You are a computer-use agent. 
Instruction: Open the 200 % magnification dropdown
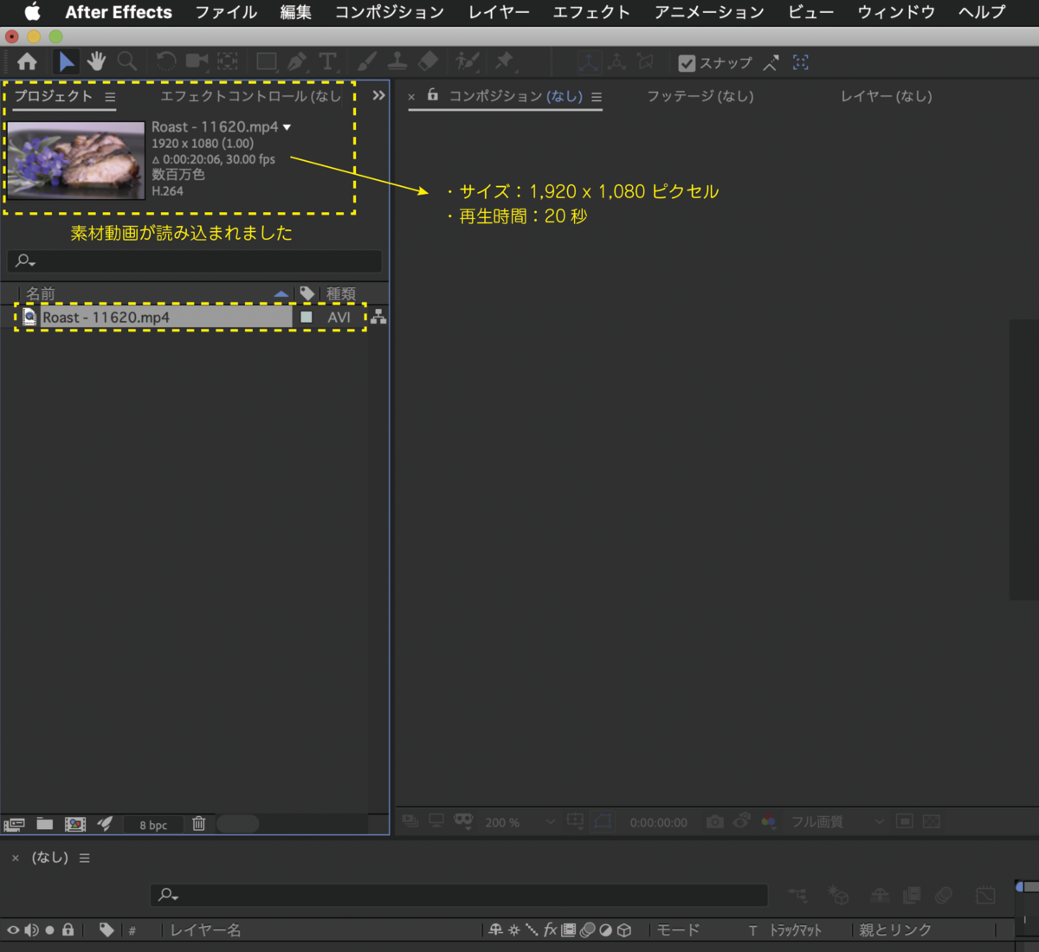[519, 822]
